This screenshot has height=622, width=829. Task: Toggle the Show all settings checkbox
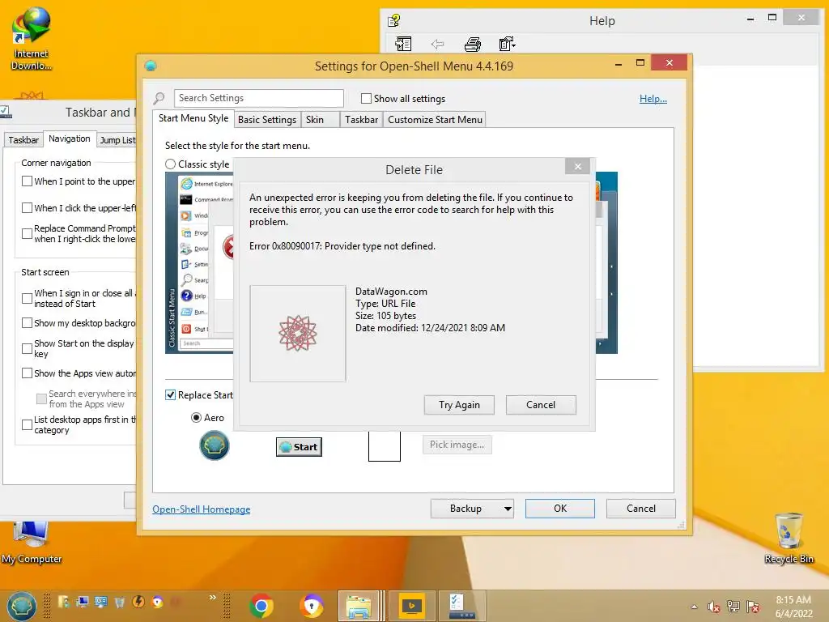point(366,98)
